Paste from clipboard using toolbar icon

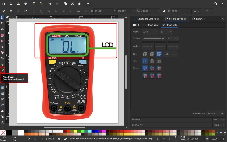coord(80,4)
